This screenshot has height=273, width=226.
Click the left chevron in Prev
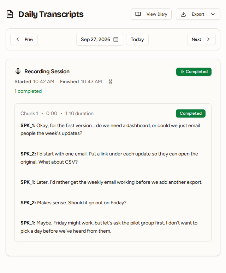18,39
